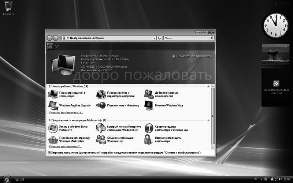Screen dimensions: 293x183
Task: Click the large computer monitor image in the header
Action: click(x=63, y=65)
